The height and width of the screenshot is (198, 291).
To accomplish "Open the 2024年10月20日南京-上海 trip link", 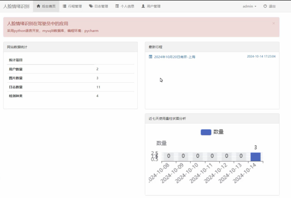I will click(175, 57).
